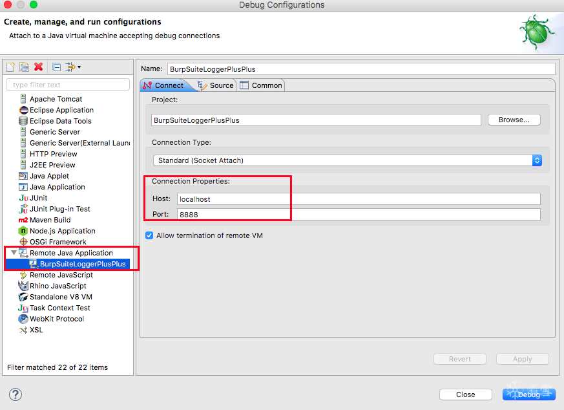
Task: Click the Task Context Test icon
Action: click(23, 308)
